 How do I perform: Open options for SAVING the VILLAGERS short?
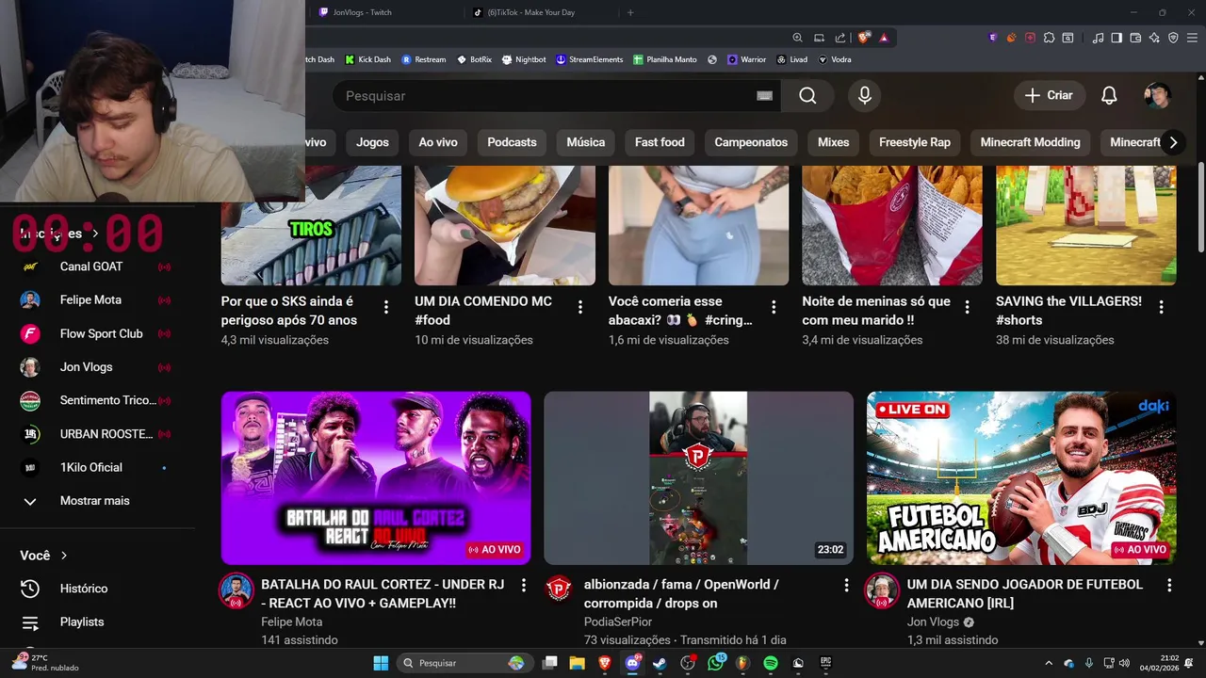pyautogui.click(x=1161, y=307)
